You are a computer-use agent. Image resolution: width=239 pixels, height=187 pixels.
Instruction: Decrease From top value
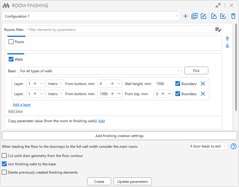pos(169,94)
